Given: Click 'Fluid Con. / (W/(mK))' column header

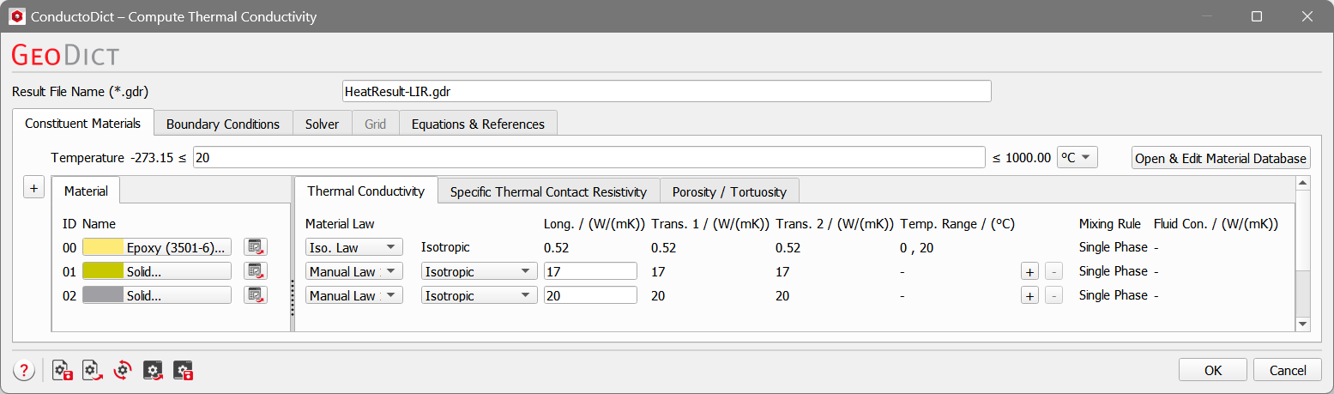Looking at the screenshot, I should (1216, 224).
